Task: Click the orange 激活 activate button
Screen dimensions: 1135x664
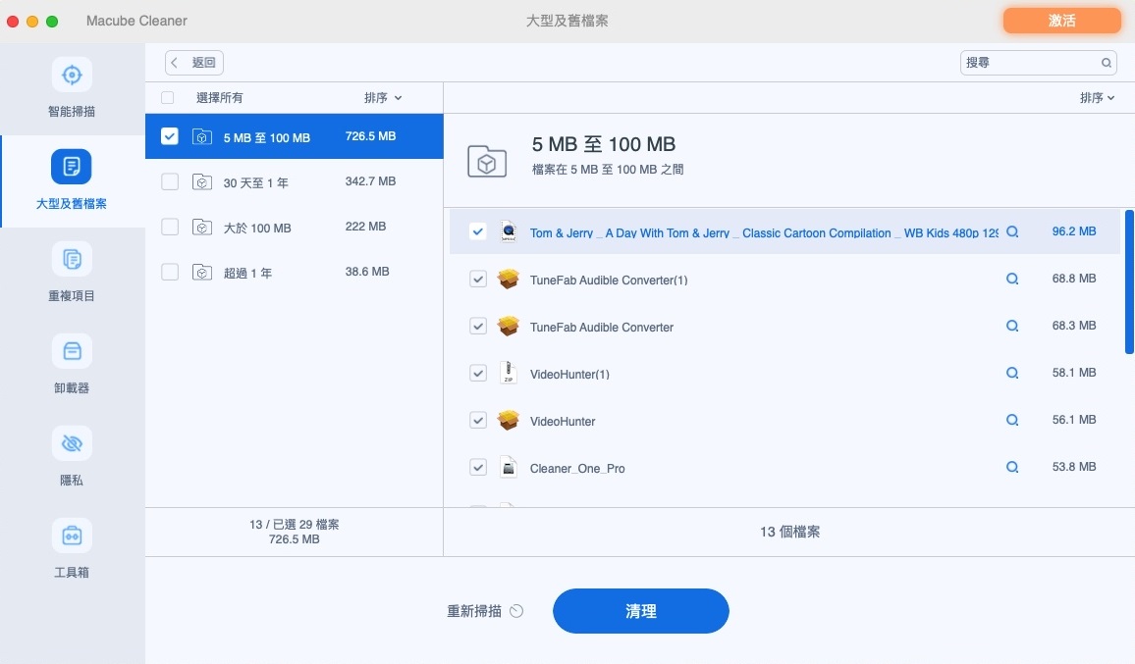Action: tap(1062, 21)
